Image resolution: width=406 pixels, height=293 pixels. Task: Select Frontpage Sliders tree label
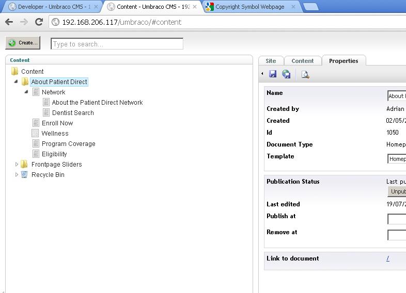[x=57, y=165]
